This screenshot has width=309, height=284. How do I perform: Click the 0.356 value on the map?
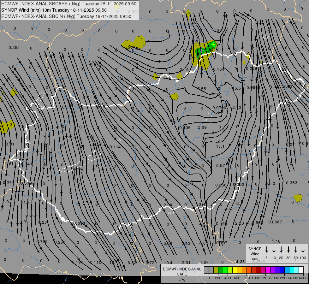(x=221, y=185)
